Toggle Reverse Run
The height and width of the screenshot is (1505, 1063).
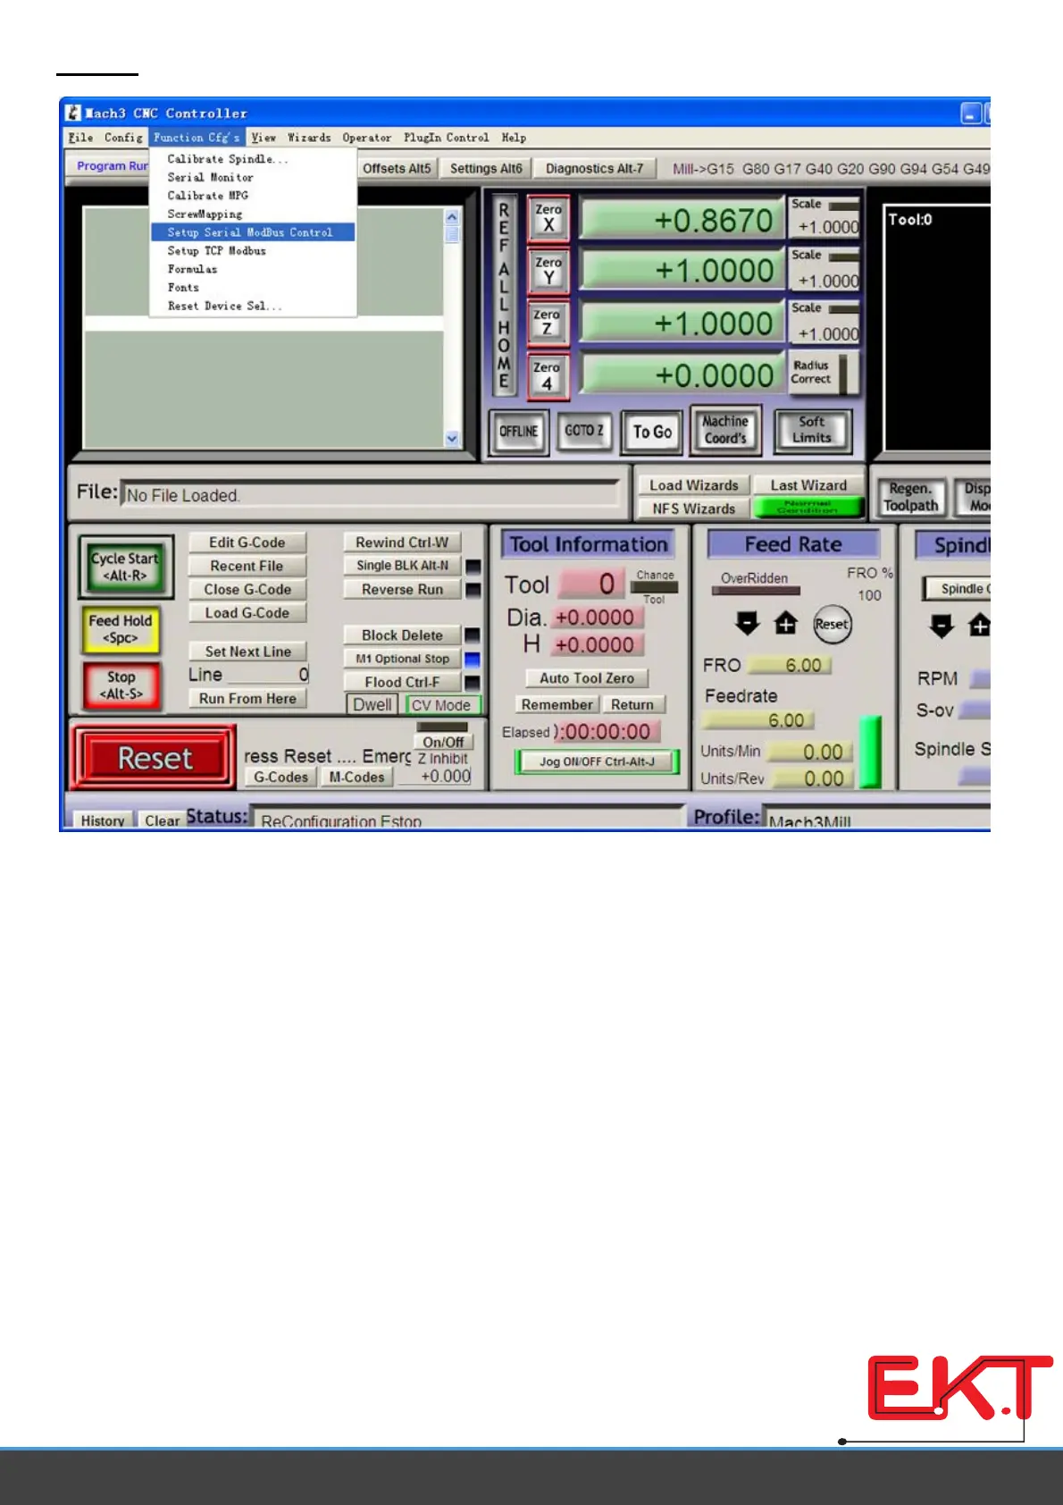[x=402, y=590]
